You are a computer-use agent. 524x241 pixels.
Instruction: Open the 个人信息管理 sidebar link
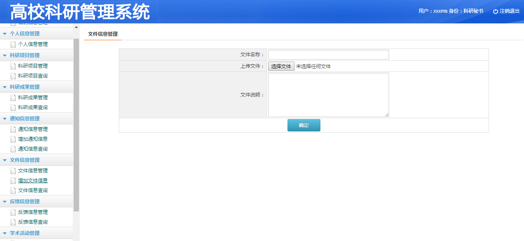[x=33, y=44]
